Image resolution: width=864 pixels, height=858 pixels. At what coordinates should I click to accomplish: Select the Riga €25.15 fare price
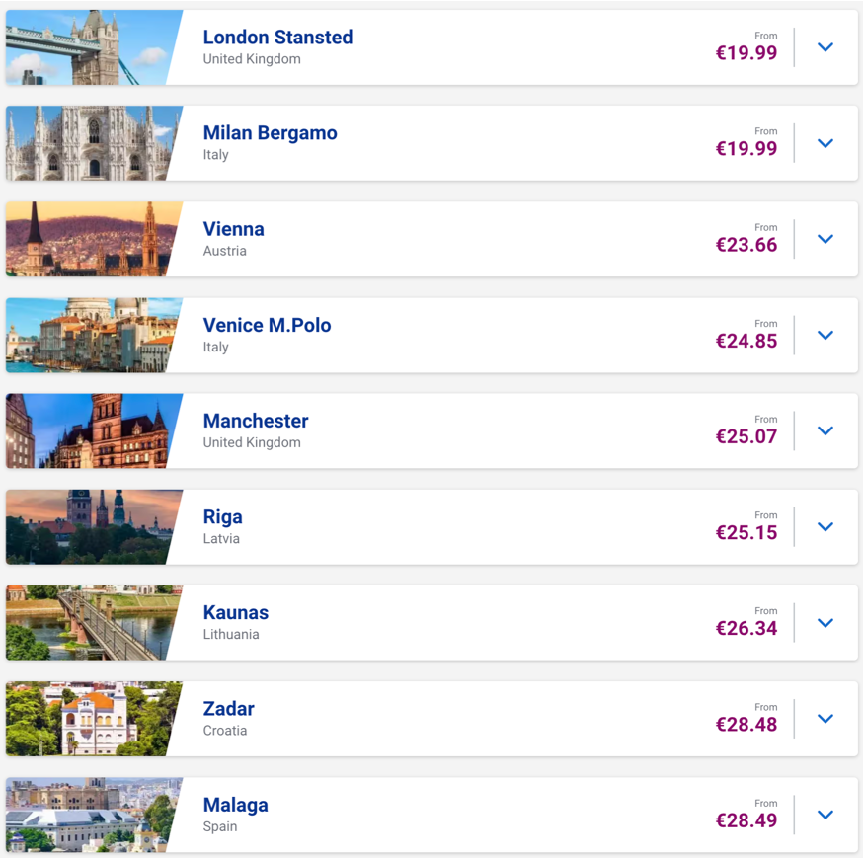746,533
